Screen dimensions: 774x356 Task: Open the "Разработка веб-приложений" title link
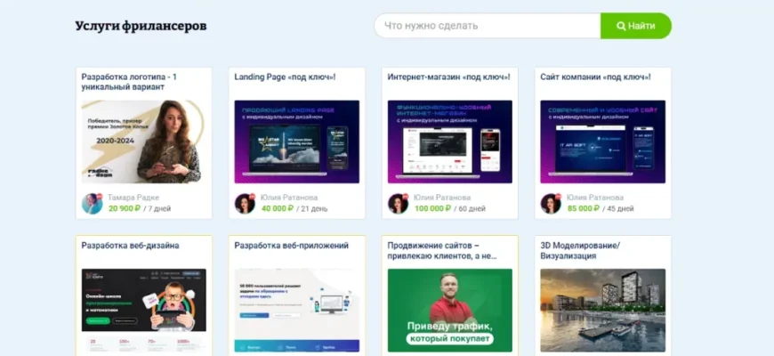coord(291,246)
